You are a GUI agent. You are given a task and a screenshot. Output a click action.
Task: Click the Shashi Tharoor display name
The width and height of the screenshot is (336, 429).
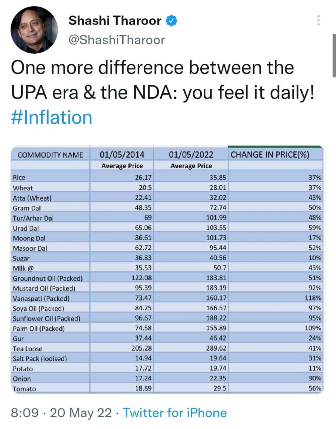point(115,21)
